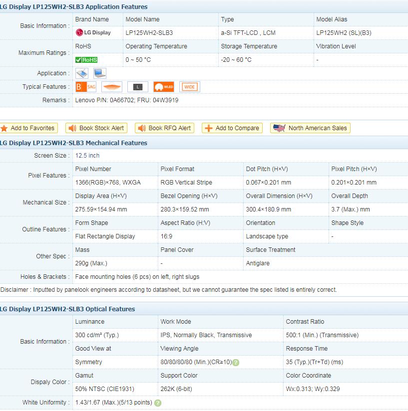Click storage temperature -20 ~ 60 °C
The width and height of the screenshot is (408, 411).
pos(236,60)
